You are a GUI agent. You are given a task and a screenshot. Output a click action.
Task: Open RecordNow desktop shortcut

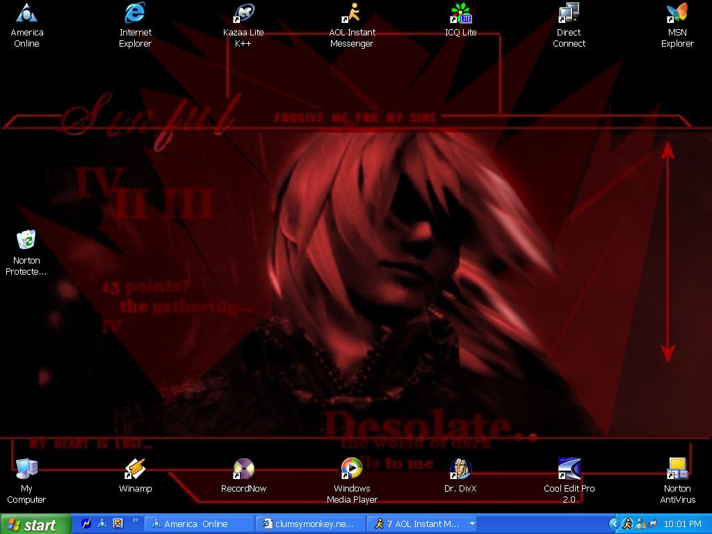(x=243, y=470)
